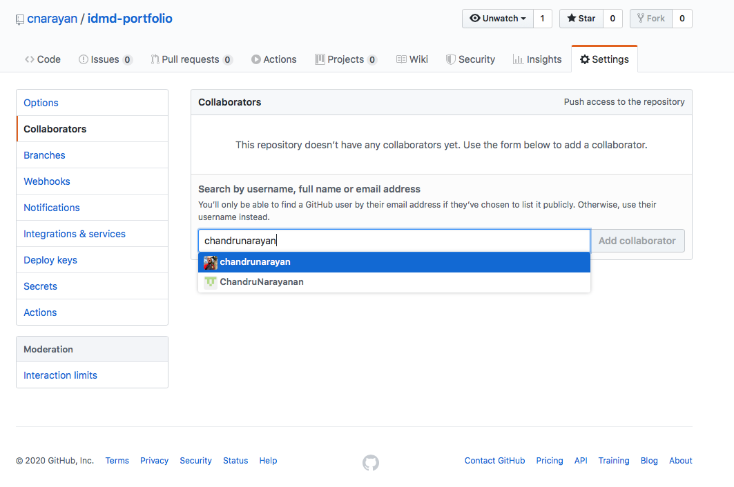Open the Pull requests tab
734x487 pixels.
tap(191, 59)
